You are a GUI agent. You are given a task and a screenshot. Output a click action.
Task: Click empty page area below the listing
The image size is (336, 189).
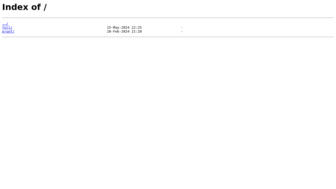[168, 113]
